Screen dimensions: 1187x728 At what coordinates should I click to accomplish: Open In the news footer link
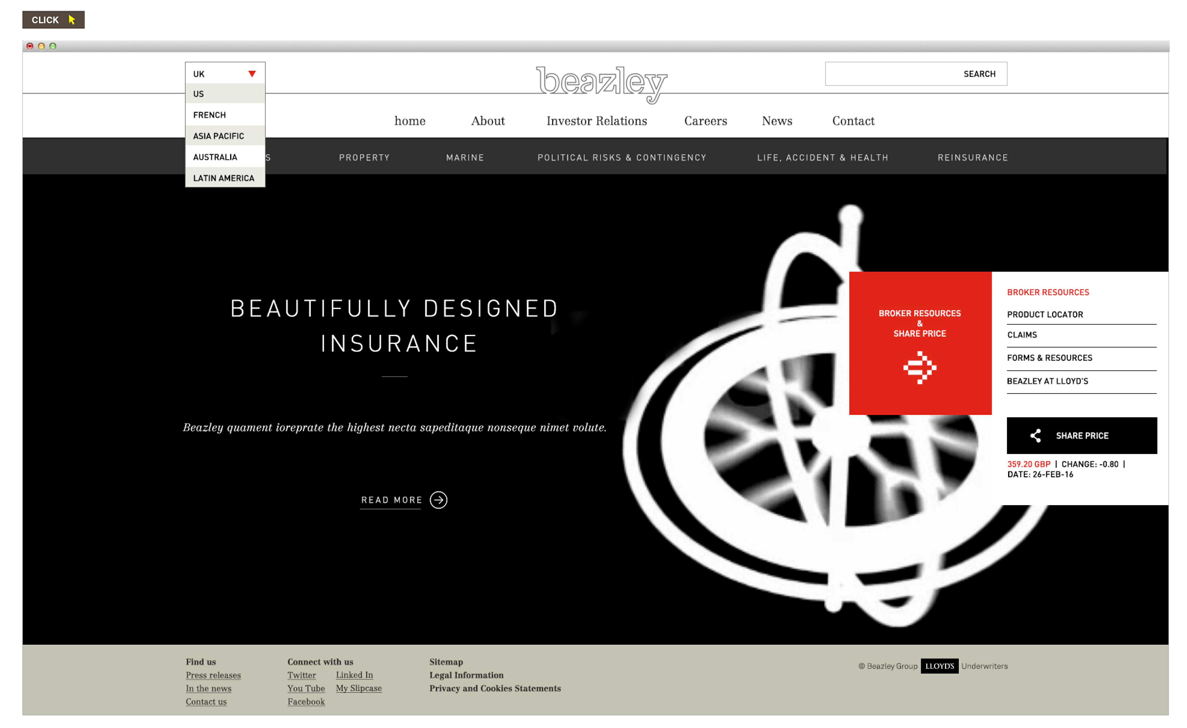(209, 688)
